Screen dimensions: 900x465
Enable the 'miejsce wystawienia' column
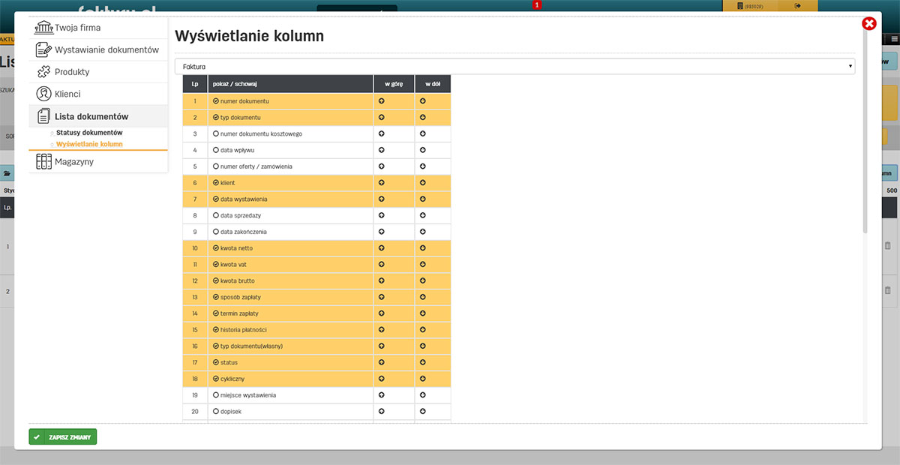pyautogui.click(x=216, y=395)
